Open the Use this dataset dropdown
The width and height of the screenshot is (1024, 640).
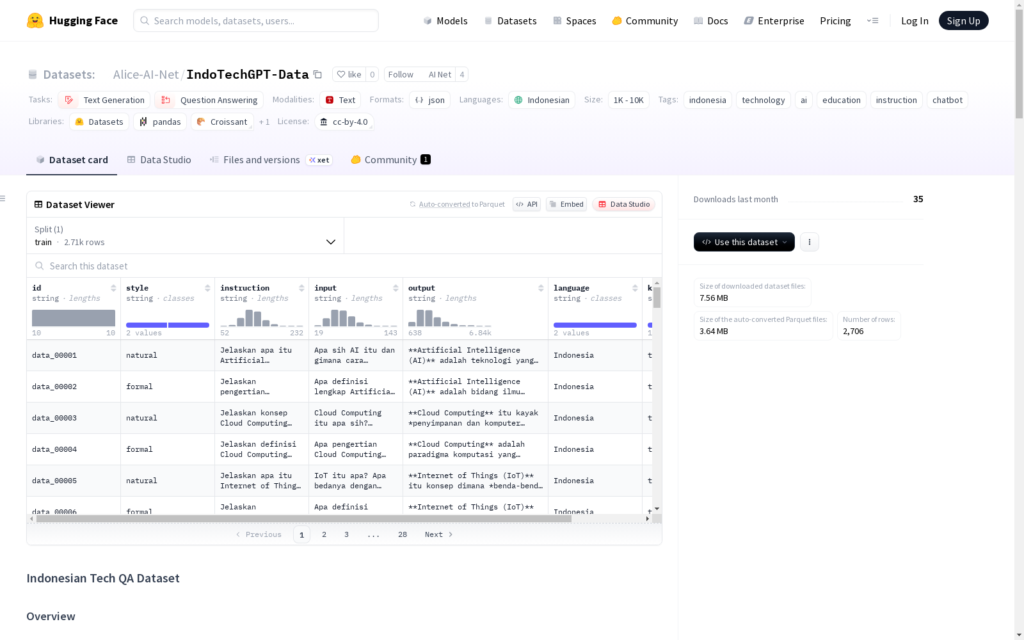[x=744, y=242]
